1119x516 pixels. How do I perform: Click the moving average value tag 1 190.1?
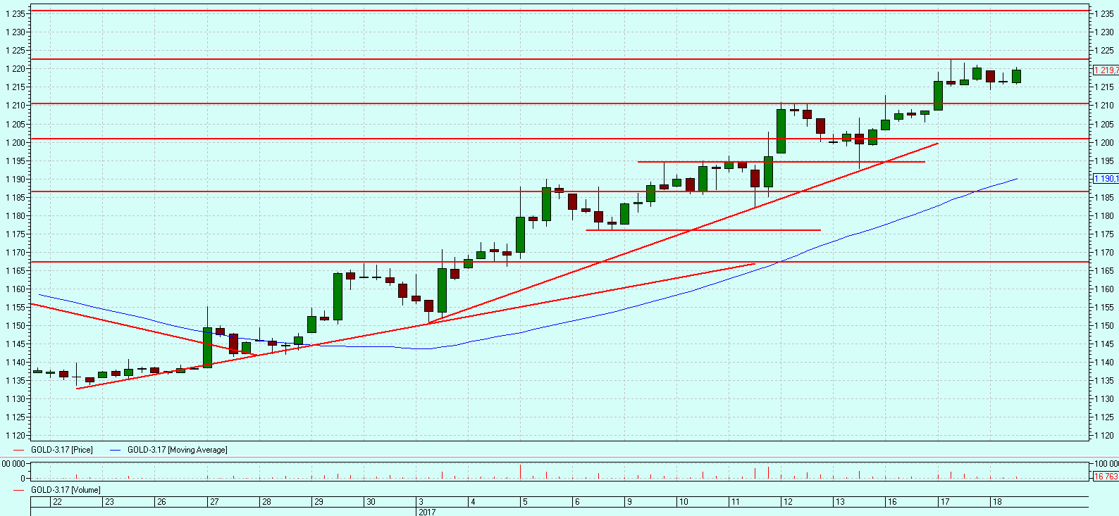click(x=1106, y=179)
